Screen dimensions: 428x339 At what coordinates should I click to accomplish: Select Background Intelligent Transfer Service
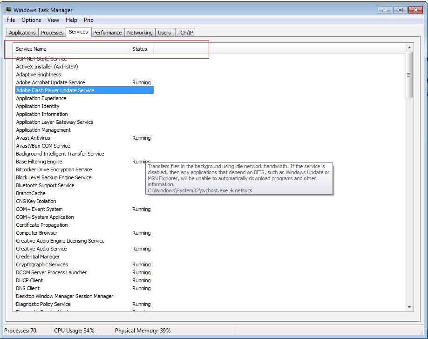click(x=84, y=154)
